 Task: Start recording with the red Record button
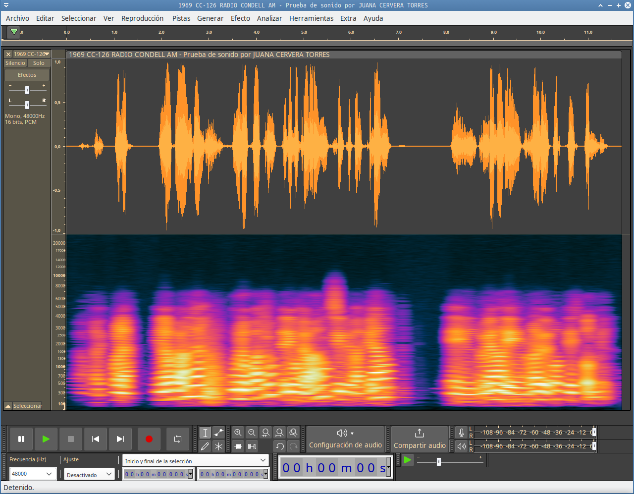pos(149,439)
